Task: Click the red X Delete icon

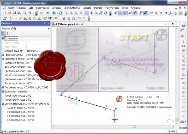Action: [55, 18]
